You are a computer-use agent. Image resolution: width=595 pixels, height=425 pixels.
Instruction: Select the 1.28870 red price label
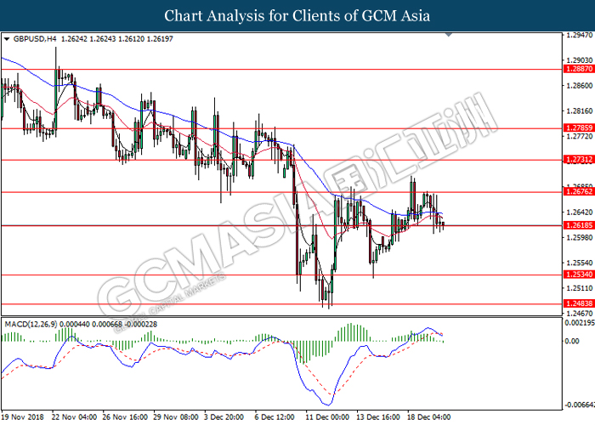coord(578,69)
